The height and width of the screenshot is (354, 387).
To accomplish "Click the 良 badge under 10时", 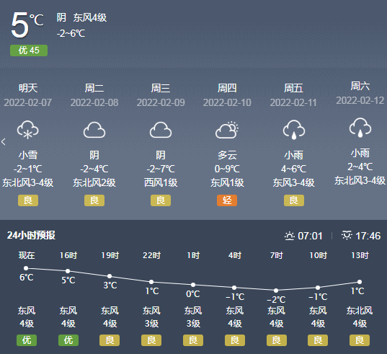I will click(318, 340).
